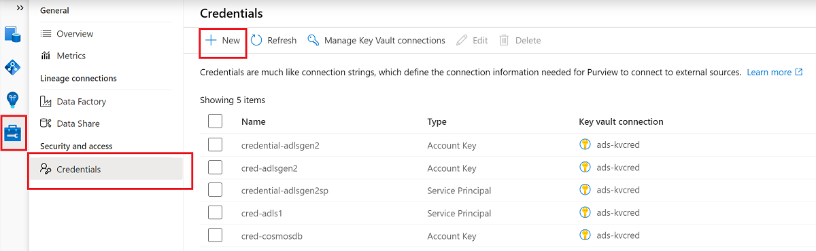This screenshot has height=251, width=816.
Task: Click the Refresh circular arrow icon
Action: click(x=256, y=40)
